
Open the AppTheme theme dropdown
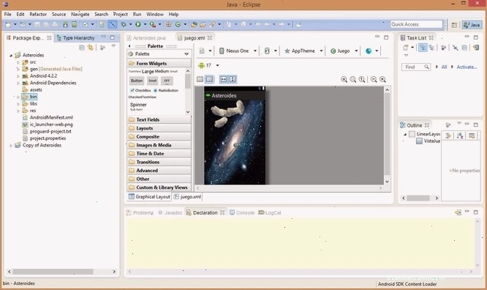(303, 51)
